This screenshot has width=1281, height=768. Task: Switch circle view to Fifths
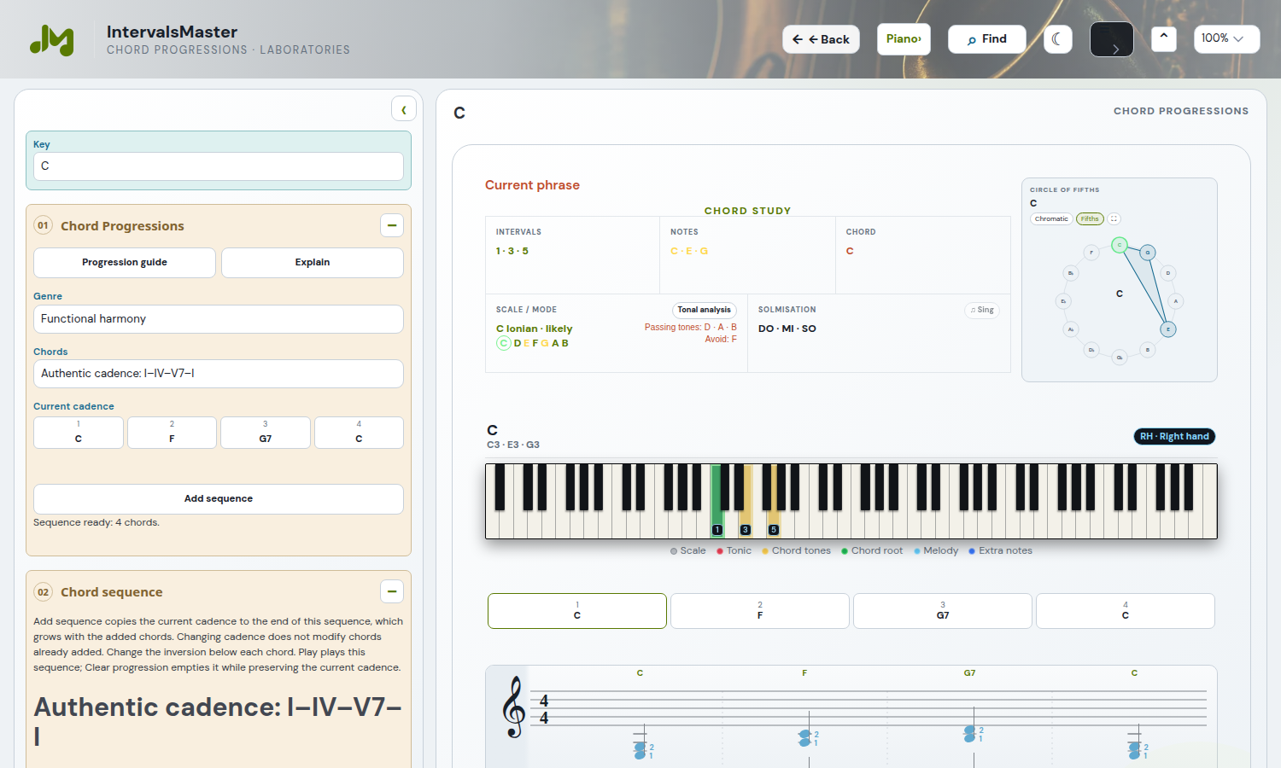1090,219
